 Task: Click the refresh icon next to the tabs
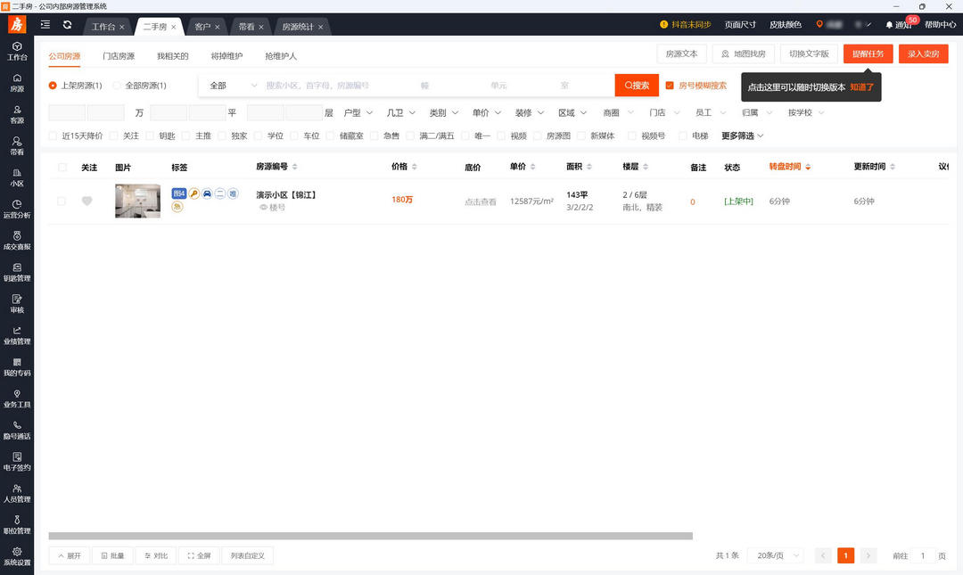coord(66,26)
